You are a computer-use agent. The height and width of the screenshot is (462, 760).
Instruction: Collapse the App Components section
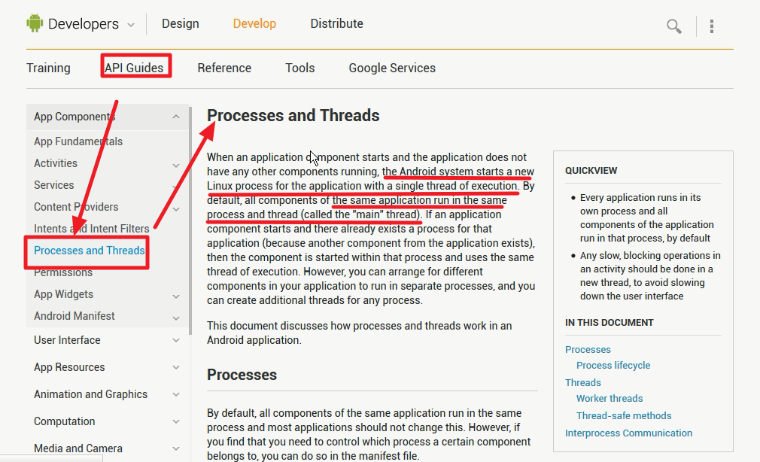pos(176,117)
